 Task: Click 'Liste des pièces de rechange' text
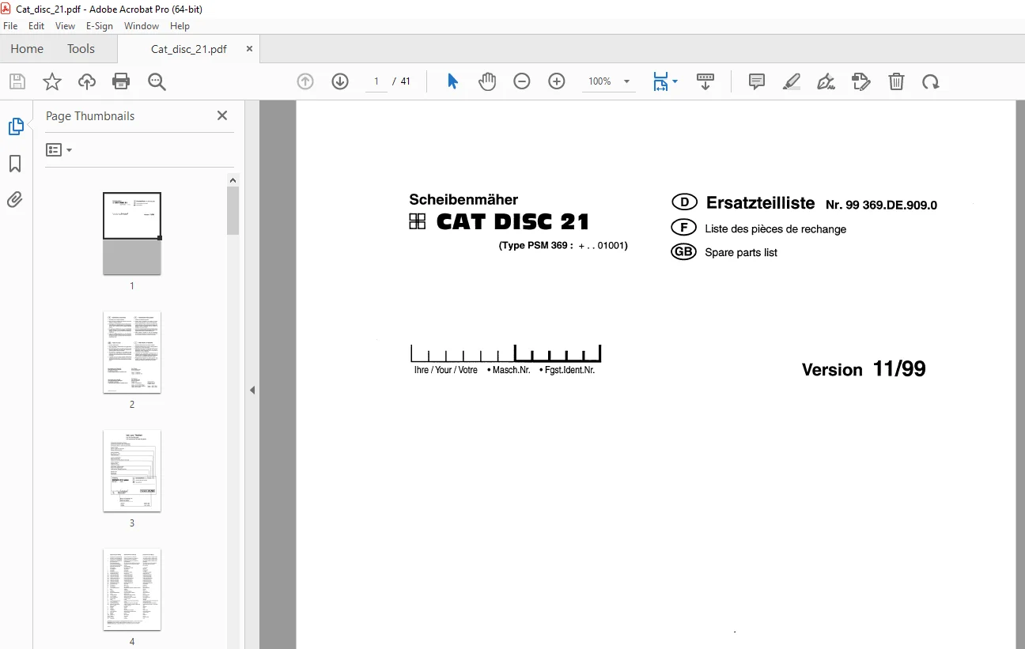tap(775, 229)
